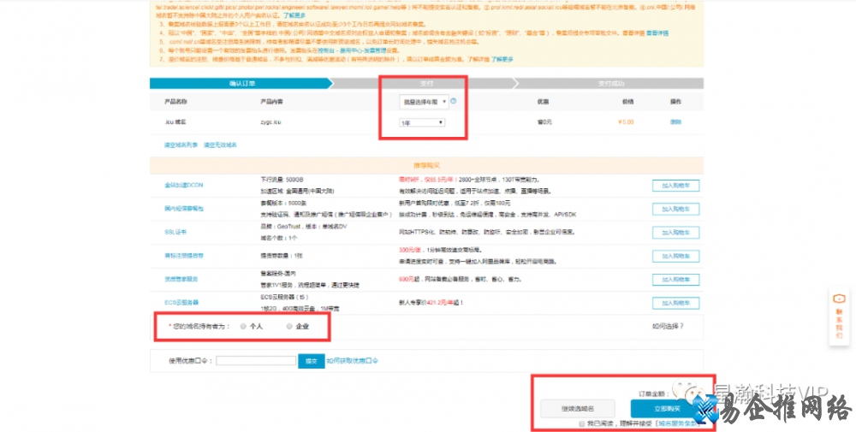856x432 pixels.
Task: Click the help icon beside the year dropdown
Action: pos(453,101)
